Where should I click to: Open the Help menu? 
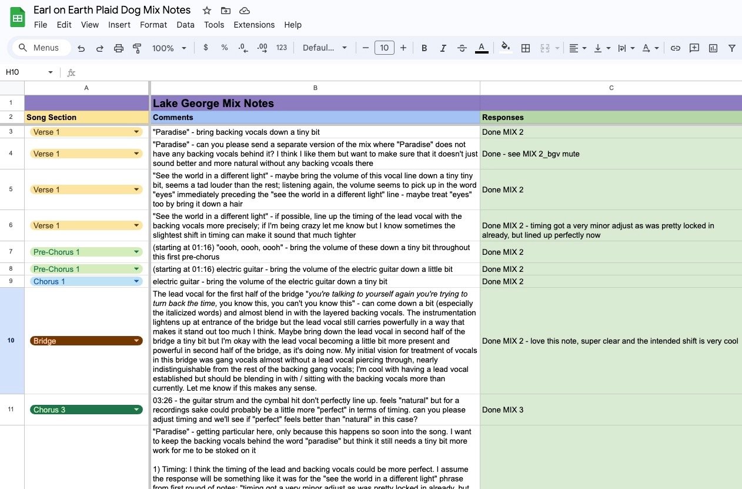pos(293,25)
